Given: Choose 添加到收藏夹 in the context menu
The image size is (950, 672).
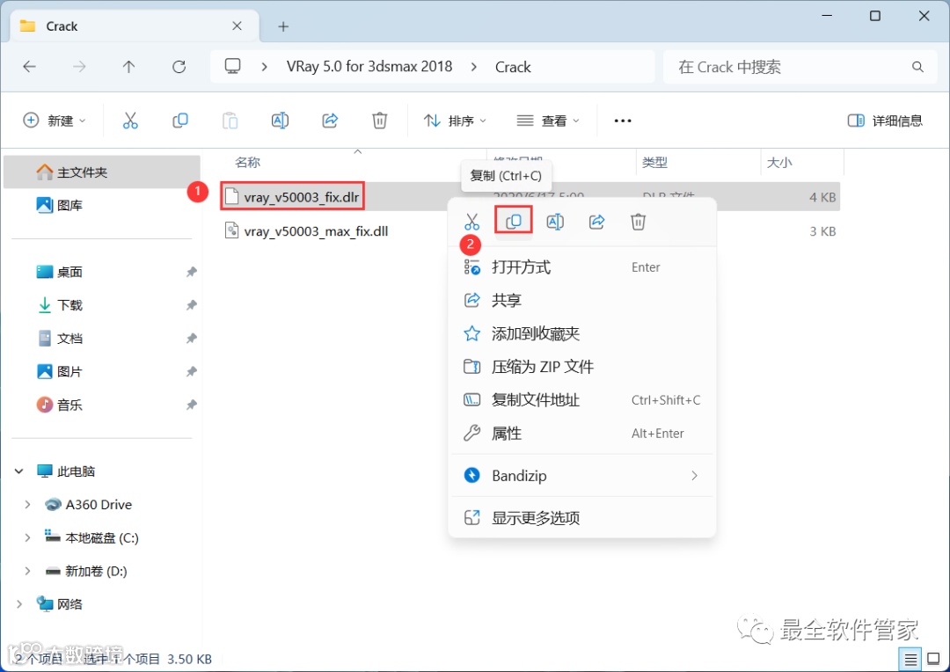Looking at the screenshot, I should click(582, 333).
